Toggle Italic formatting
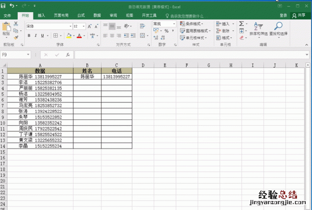Viewport: 312px width, 210px height. click(x=35, y=36)
